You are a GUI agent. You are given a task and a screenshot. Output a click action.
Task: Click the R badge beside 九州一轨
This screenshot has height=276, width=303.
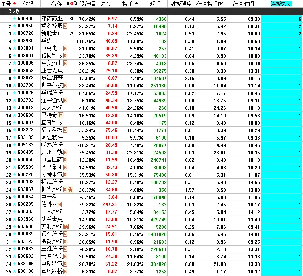coord(65,152)
